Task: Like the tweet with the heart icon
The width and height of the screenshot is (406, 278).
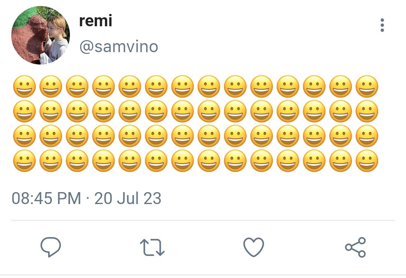Action: [x=254, y=247]
